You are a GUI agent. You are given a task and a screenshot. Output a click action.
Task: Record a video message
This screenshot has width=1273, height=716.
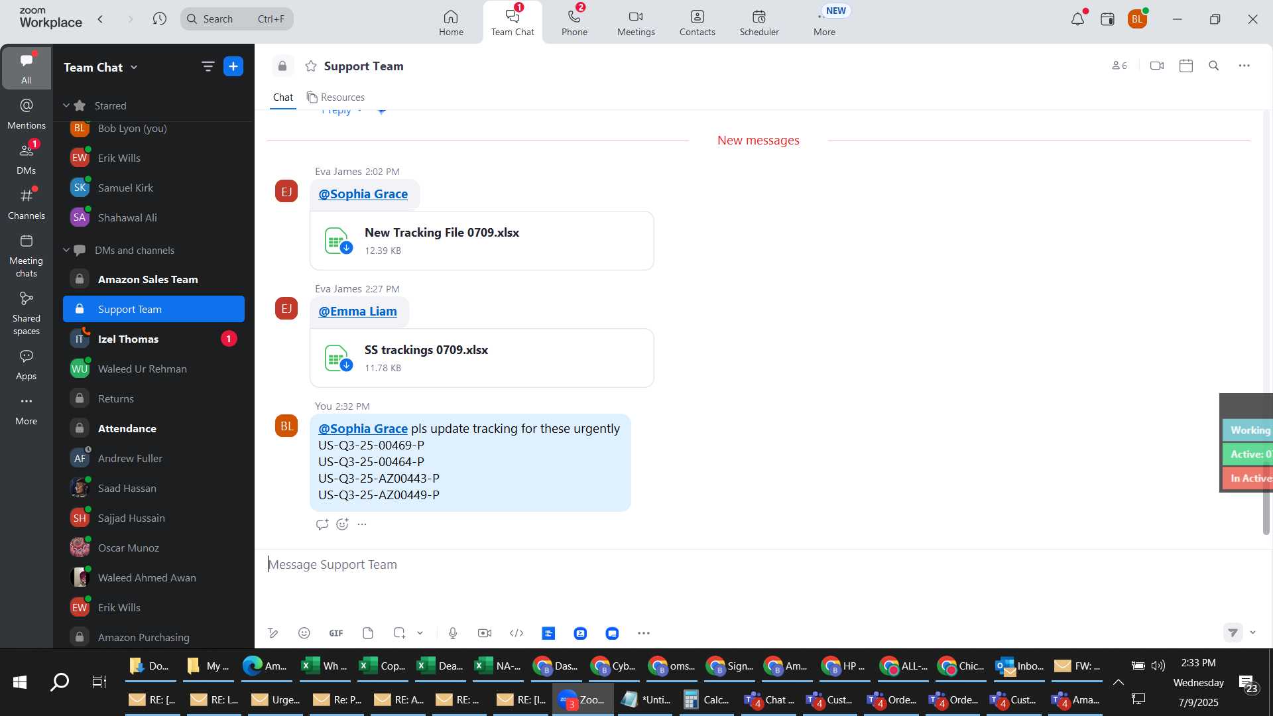(x=485, y=633)
